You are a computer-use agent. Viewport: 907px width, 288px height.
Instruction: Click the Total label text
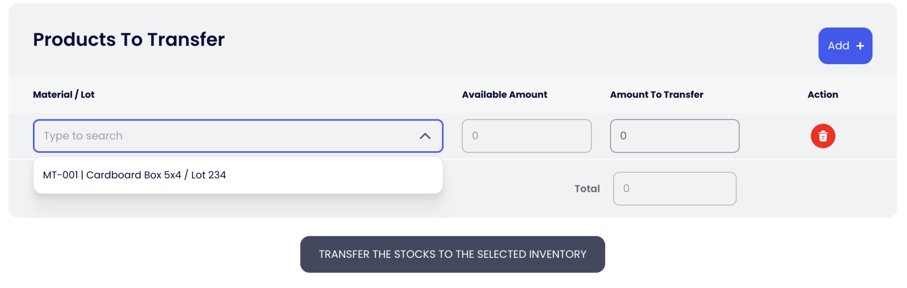click(x=587, y=189)
